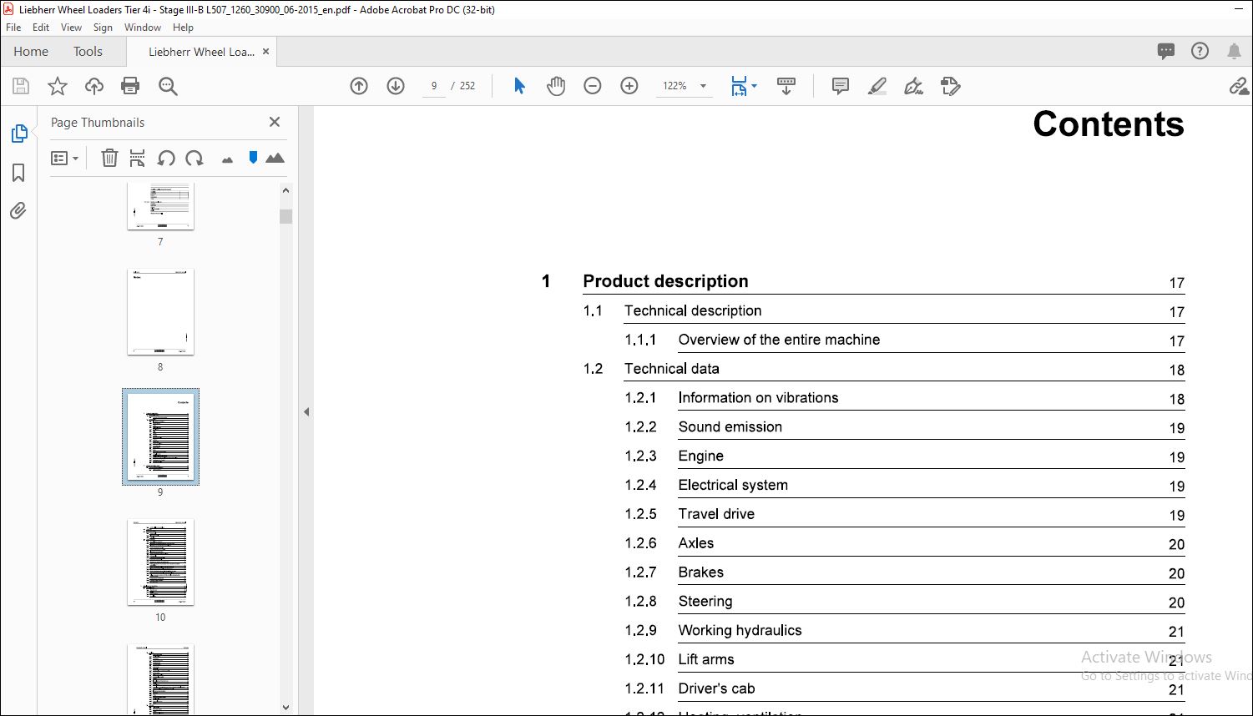Reduce thumbnail size small mountain icon

click(x=227, y=159)
